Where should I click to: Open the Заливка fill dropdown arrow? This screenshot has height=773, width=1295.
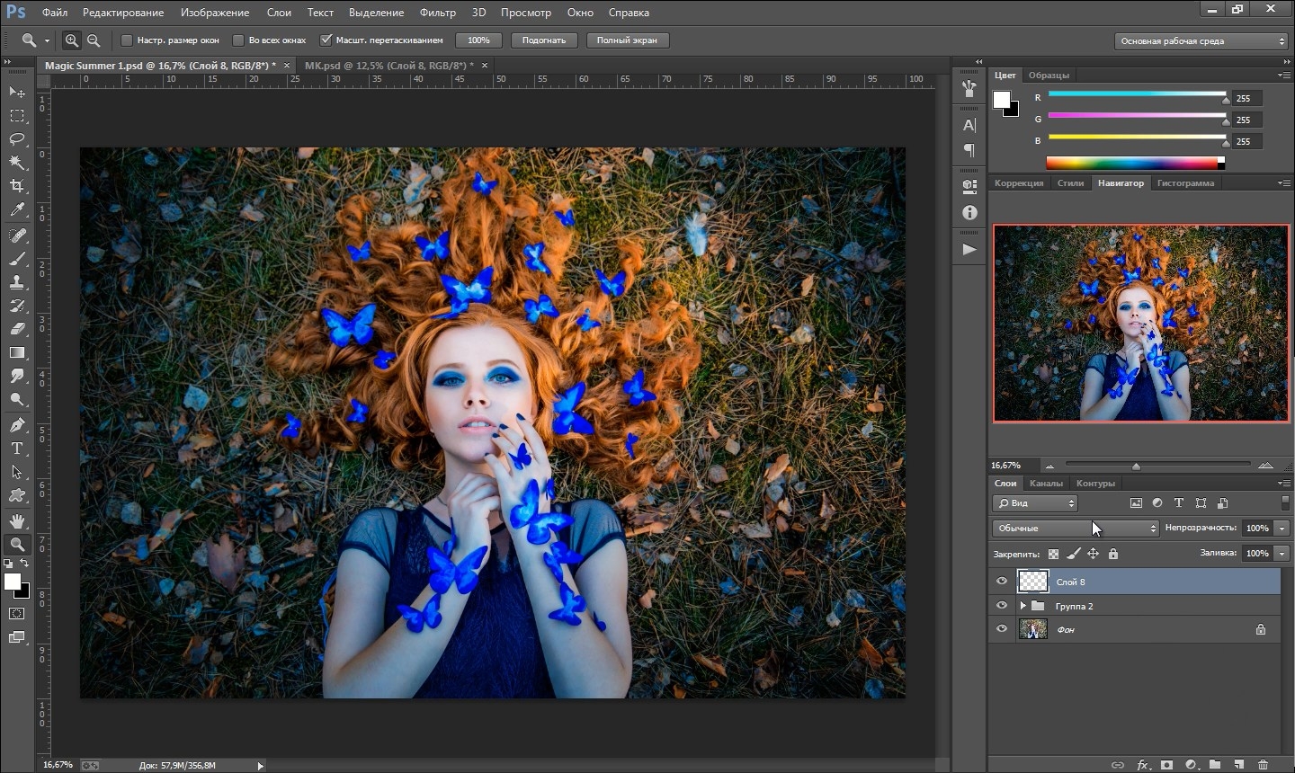click(x=1282, y=554)
